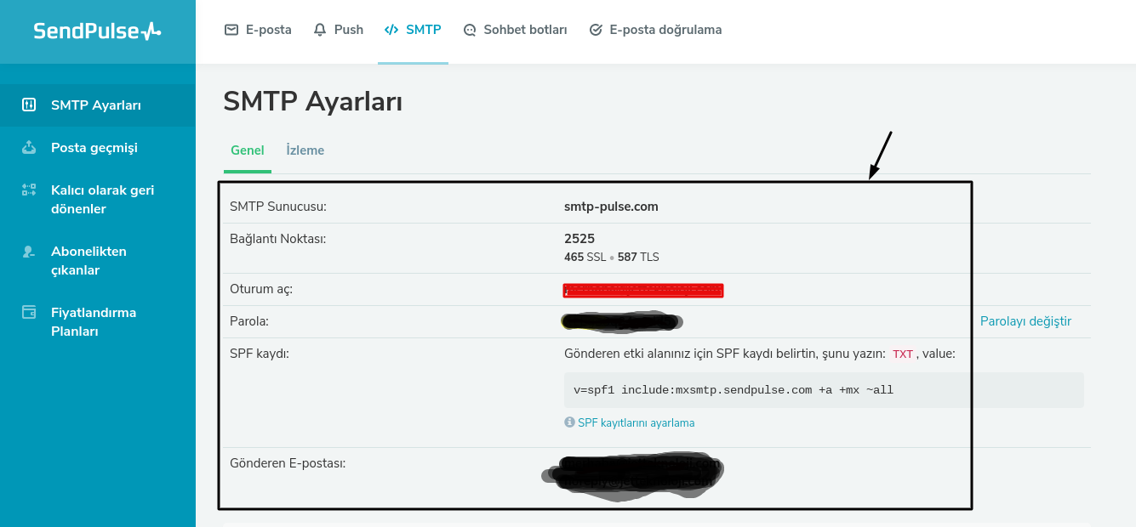The height and width of the screenshot is (527, 1136).
Task: Click the E-posta doğrulama checkmark icon
Action: (596, 30)
